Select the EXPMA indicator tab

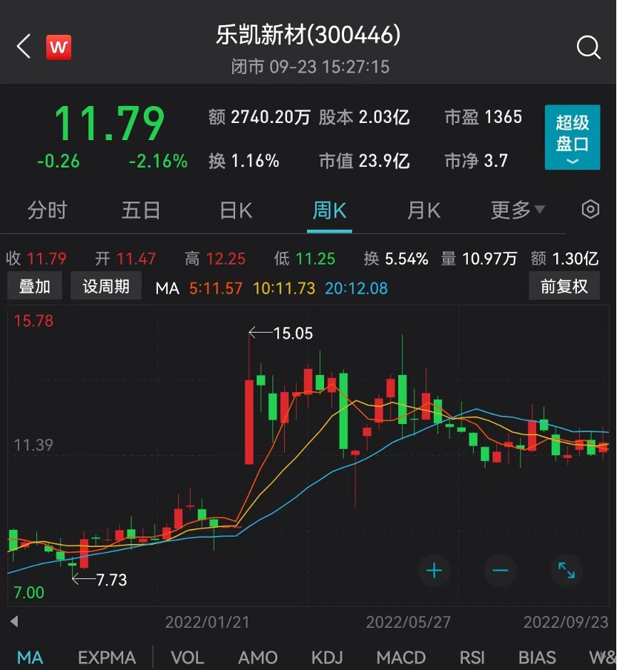(107, 657)
